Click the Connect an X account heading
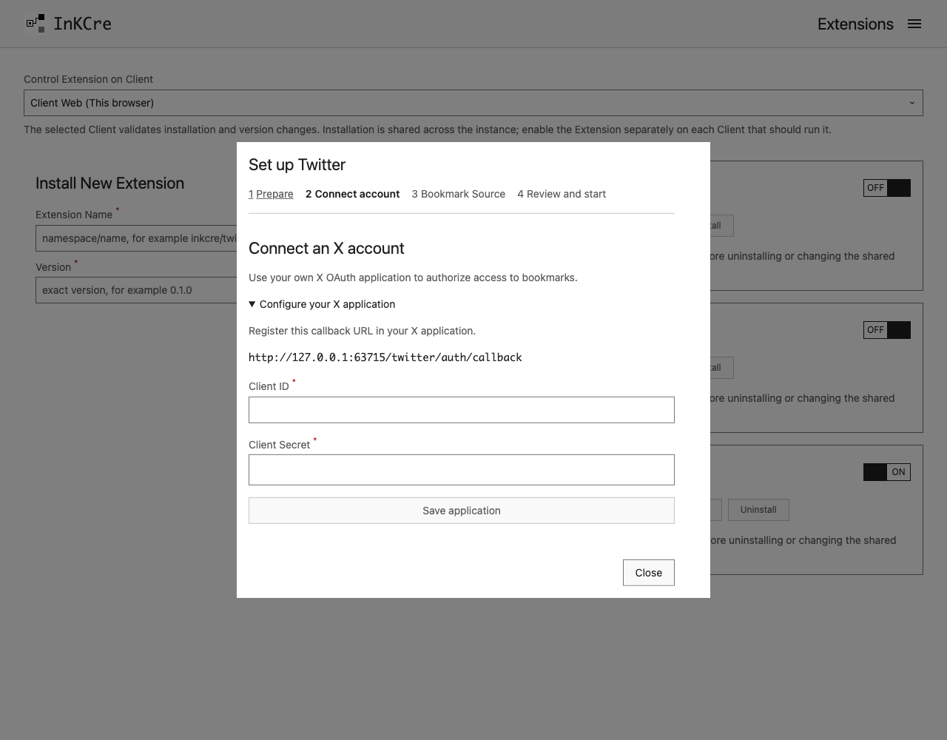 pos(326,249)
